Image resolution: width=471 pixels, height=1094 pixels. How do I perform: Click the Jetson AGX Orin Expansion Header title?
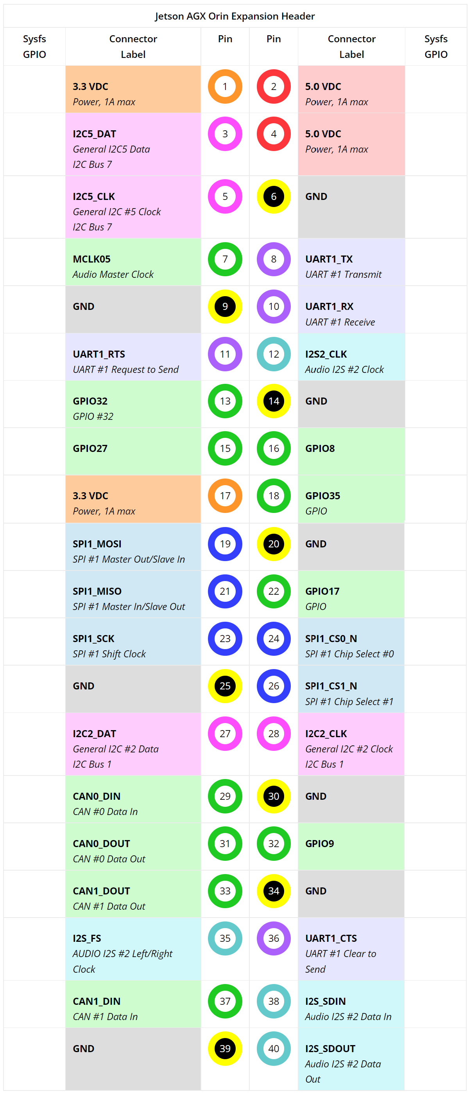pos(235,16)
